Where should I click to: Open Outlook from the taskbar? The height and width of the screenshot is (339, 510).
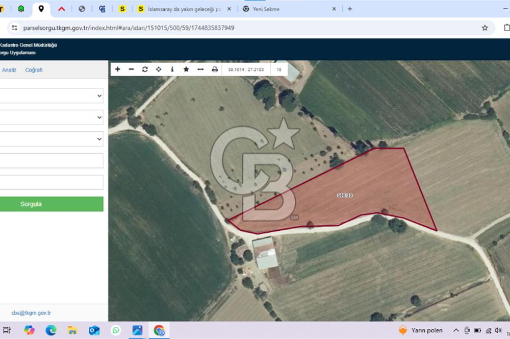(94, 330)
